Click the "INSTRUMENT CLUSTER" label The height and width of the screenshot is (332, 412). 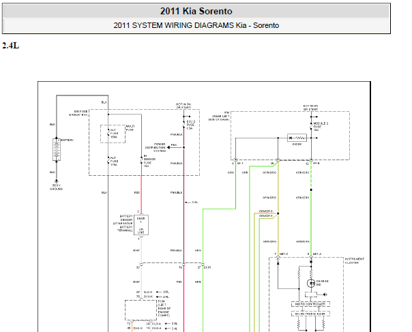point(355,261)
